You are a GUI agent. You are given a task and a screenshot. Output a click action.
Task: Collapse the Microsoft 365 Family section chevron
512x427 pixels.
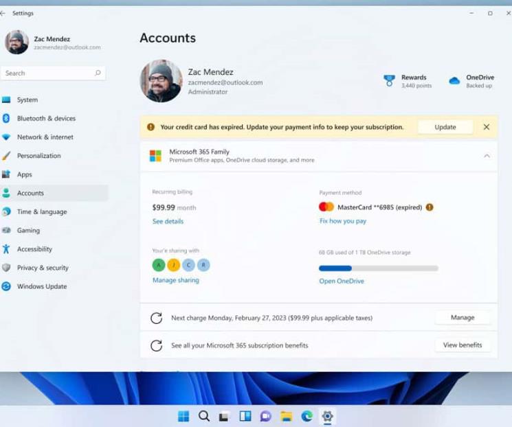[487, 156]
